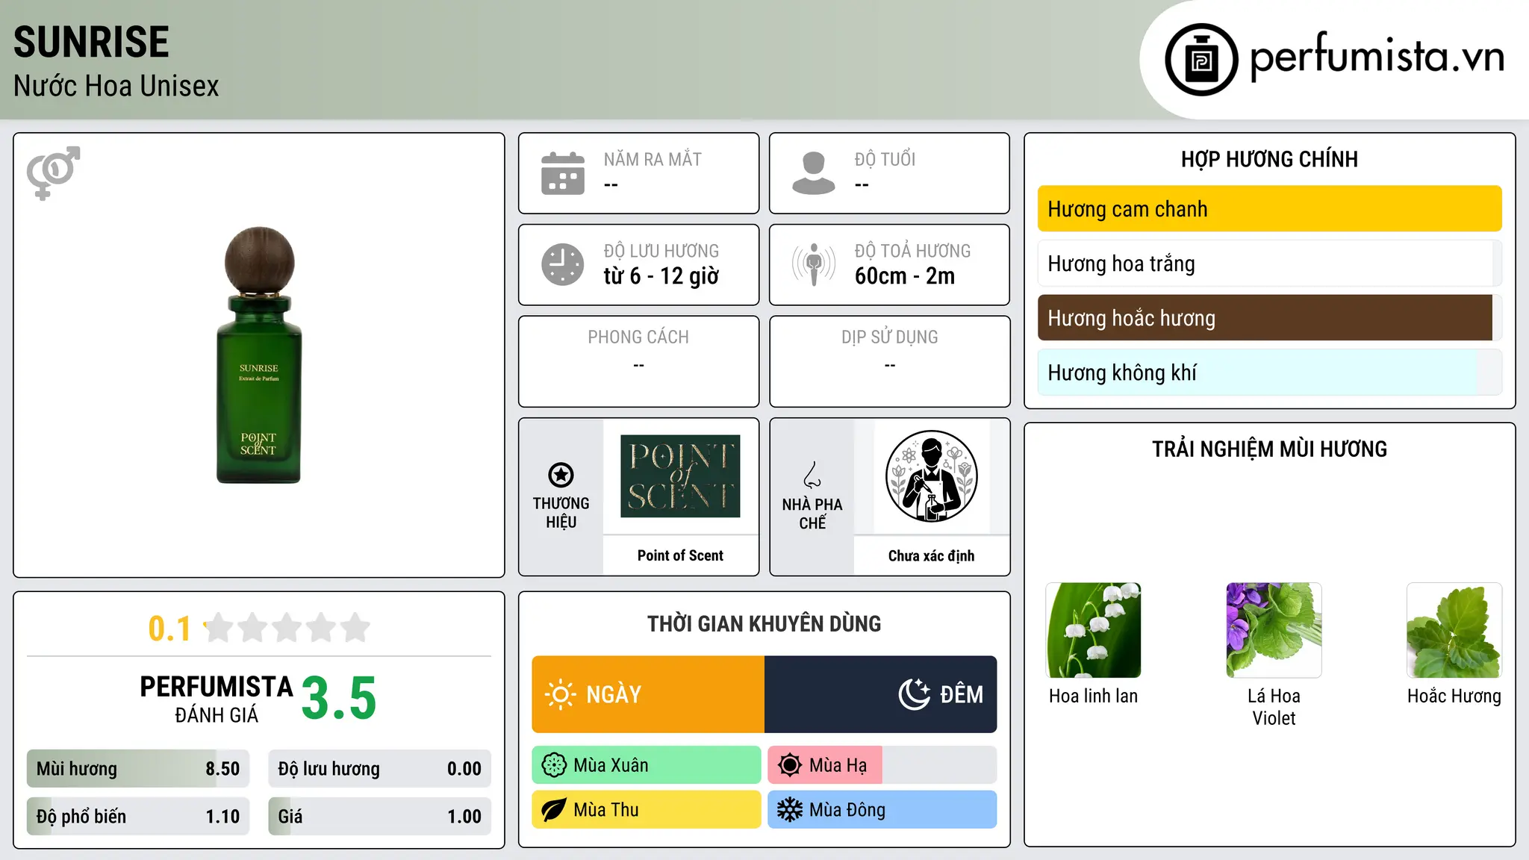Image resolution: width=1529 pixels, height=860 pixels.
Task: Click the sillage value 60cm - 2m
Action: pos(905,276)
